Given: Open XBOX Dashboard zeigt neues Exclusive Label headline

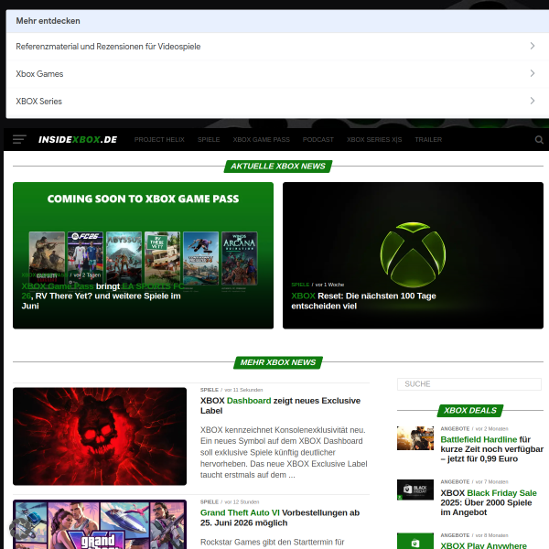Looking at the screenshot, I should [280, 405].
